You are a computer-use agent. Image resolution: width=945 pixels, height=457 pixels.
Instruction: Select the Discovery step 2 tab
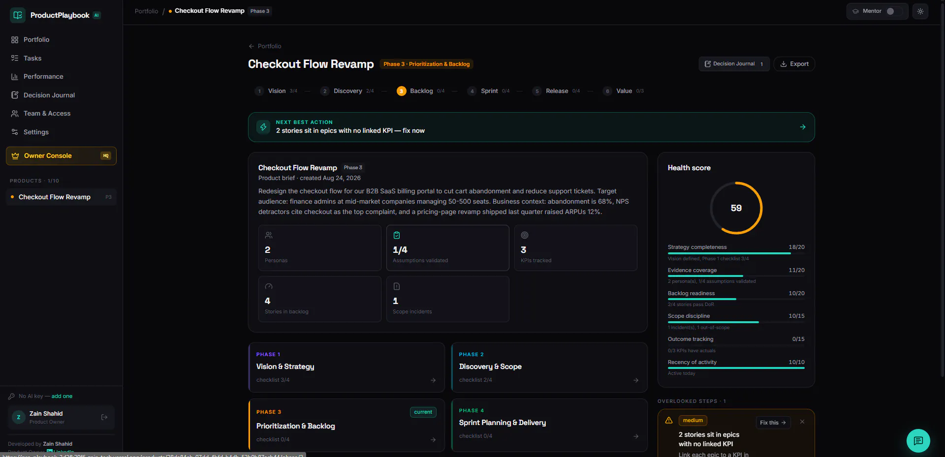pos(347,91)
